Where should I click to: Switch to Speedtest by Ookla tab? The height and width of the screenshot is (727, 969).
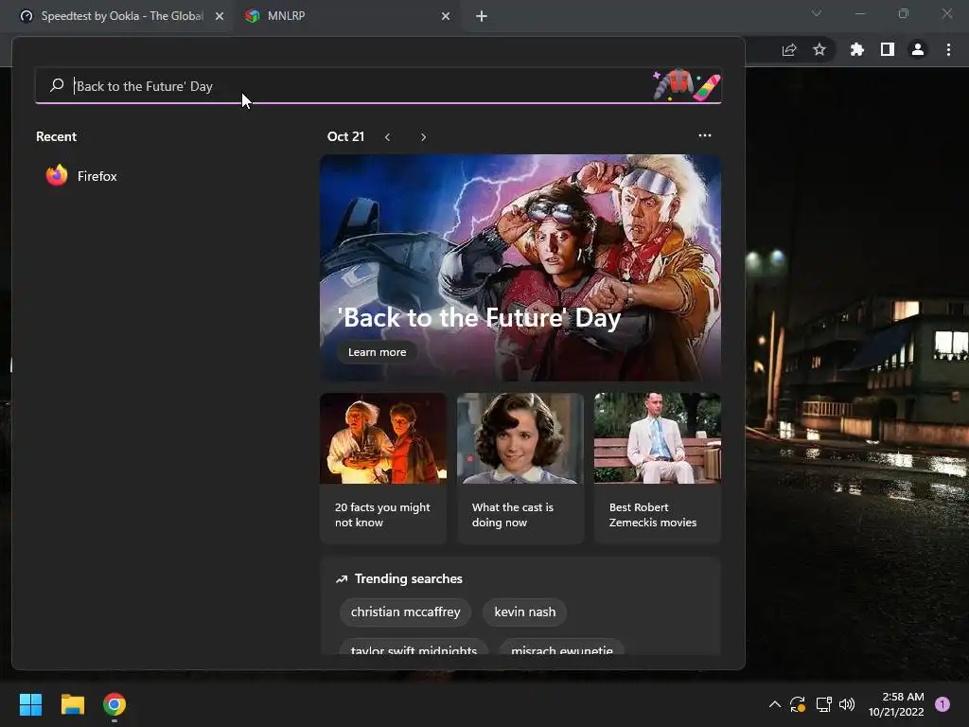116,16
